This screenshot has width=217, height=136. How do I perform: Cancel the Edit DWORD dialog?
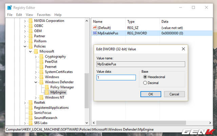click(x=174, y=94)
